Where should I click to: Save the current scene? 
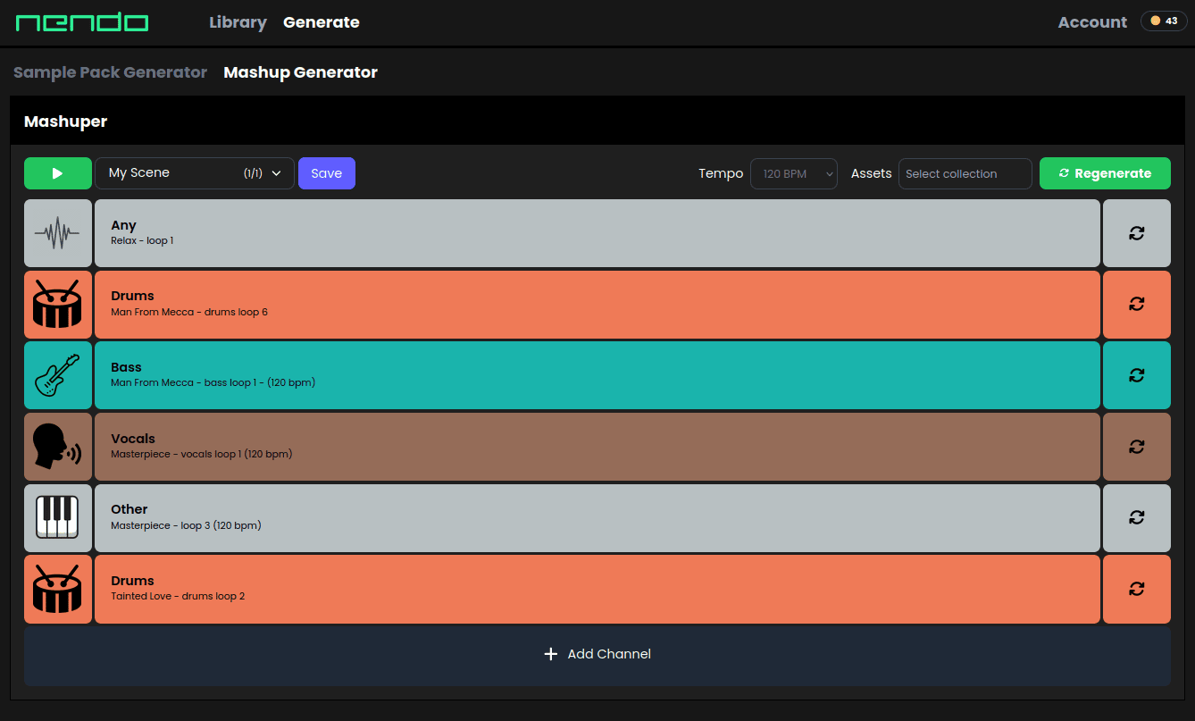click(x=327, y=173)
